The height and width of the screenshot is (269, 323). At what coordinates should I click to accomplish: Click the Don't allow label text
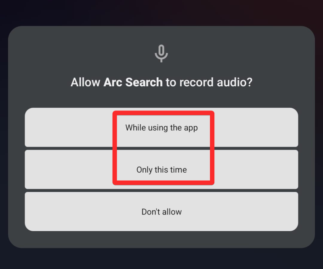tap(161, 212)
